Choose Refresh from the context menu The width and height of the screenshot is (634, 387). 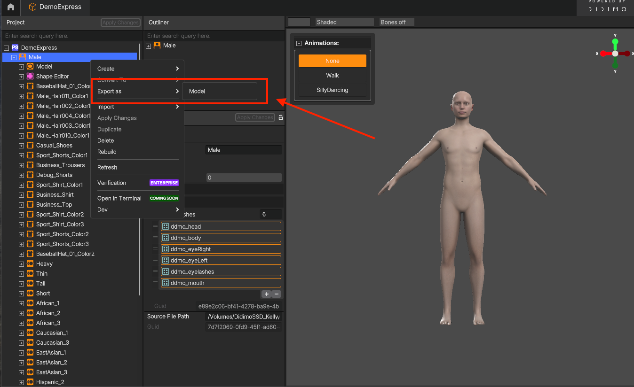(x=138, y=167)
